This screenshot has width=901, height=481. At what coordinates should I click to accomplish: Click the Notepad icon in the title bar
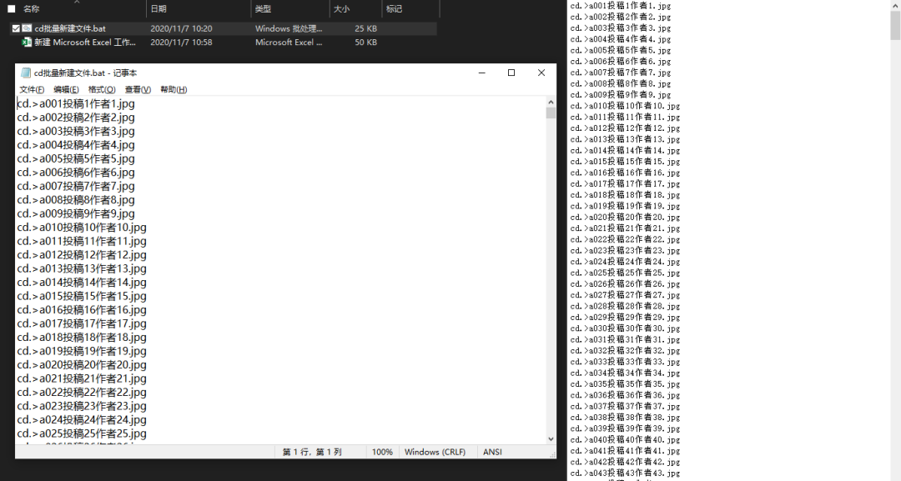[25, 73]
